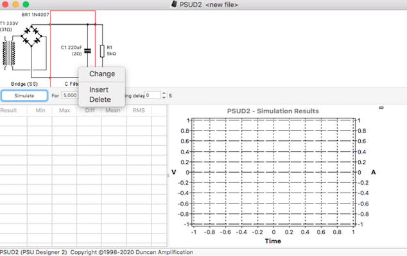The height and width of the screenshot is (256, 407).
Task: Choose Delete from the context menu
Action: [101, 100]
